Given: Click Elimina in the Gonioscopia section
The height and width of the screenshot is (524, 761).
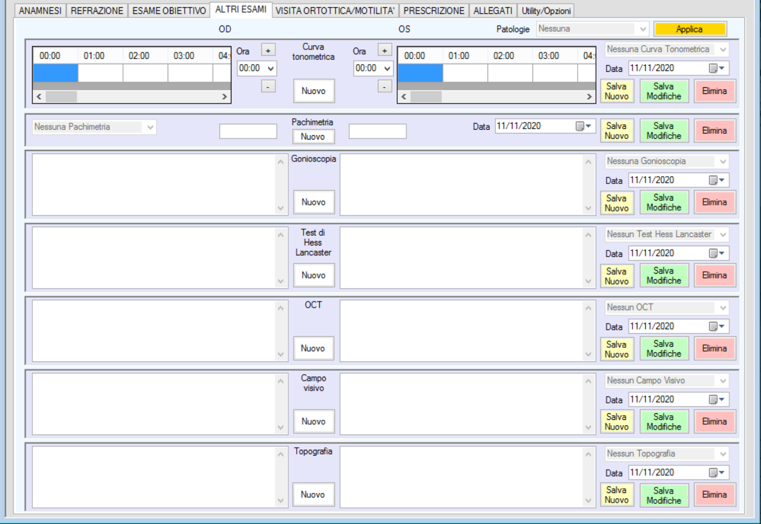Looking at the screenshot, I should coord(715,202).
